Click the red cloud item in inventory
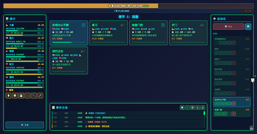Image resolution: width=257 pixels, height=134 pixels. 27,96
